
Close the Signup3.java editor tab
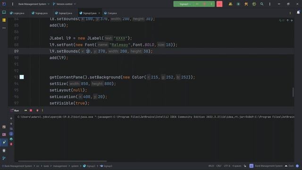pyautogui.click(x=99, y=13)
